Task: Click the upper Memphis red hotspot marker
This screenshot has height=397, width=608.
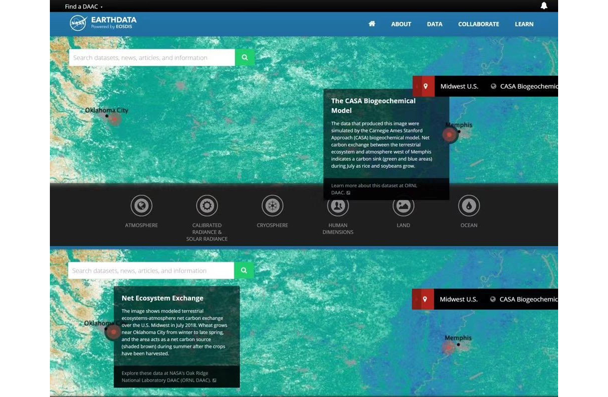Action: point(450,134)
